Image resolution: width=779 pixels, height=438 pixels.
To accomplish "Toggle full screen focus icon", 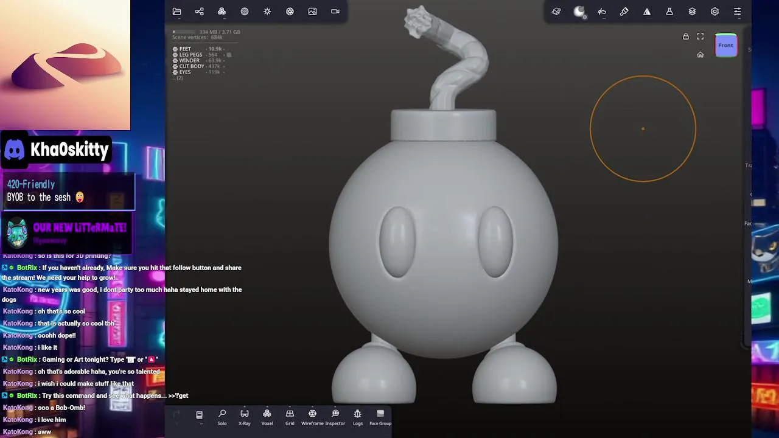I will tap(700, 36).
